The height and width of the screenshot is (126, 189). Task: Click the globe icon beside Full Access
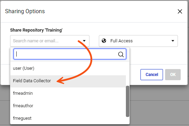click(104, 41)
